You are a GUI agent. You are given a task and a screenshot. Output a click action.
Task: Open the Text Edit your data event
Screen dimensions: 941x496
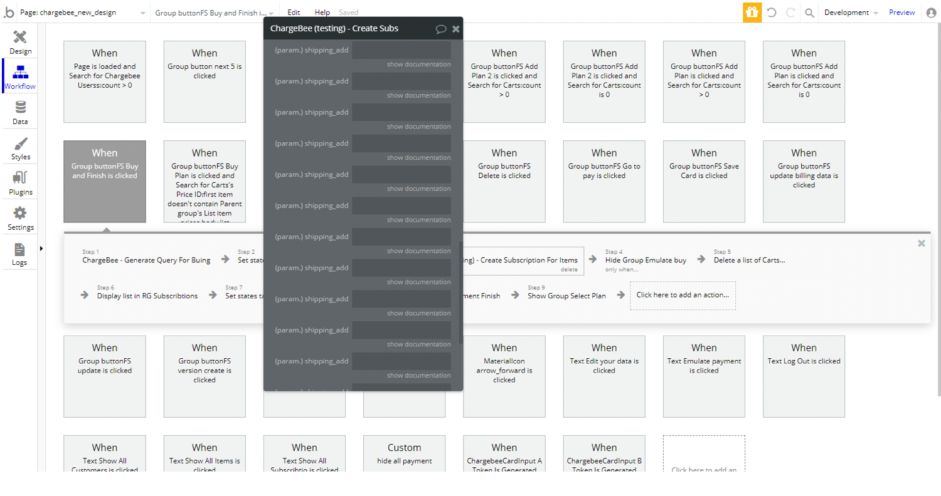pos(604,376)
